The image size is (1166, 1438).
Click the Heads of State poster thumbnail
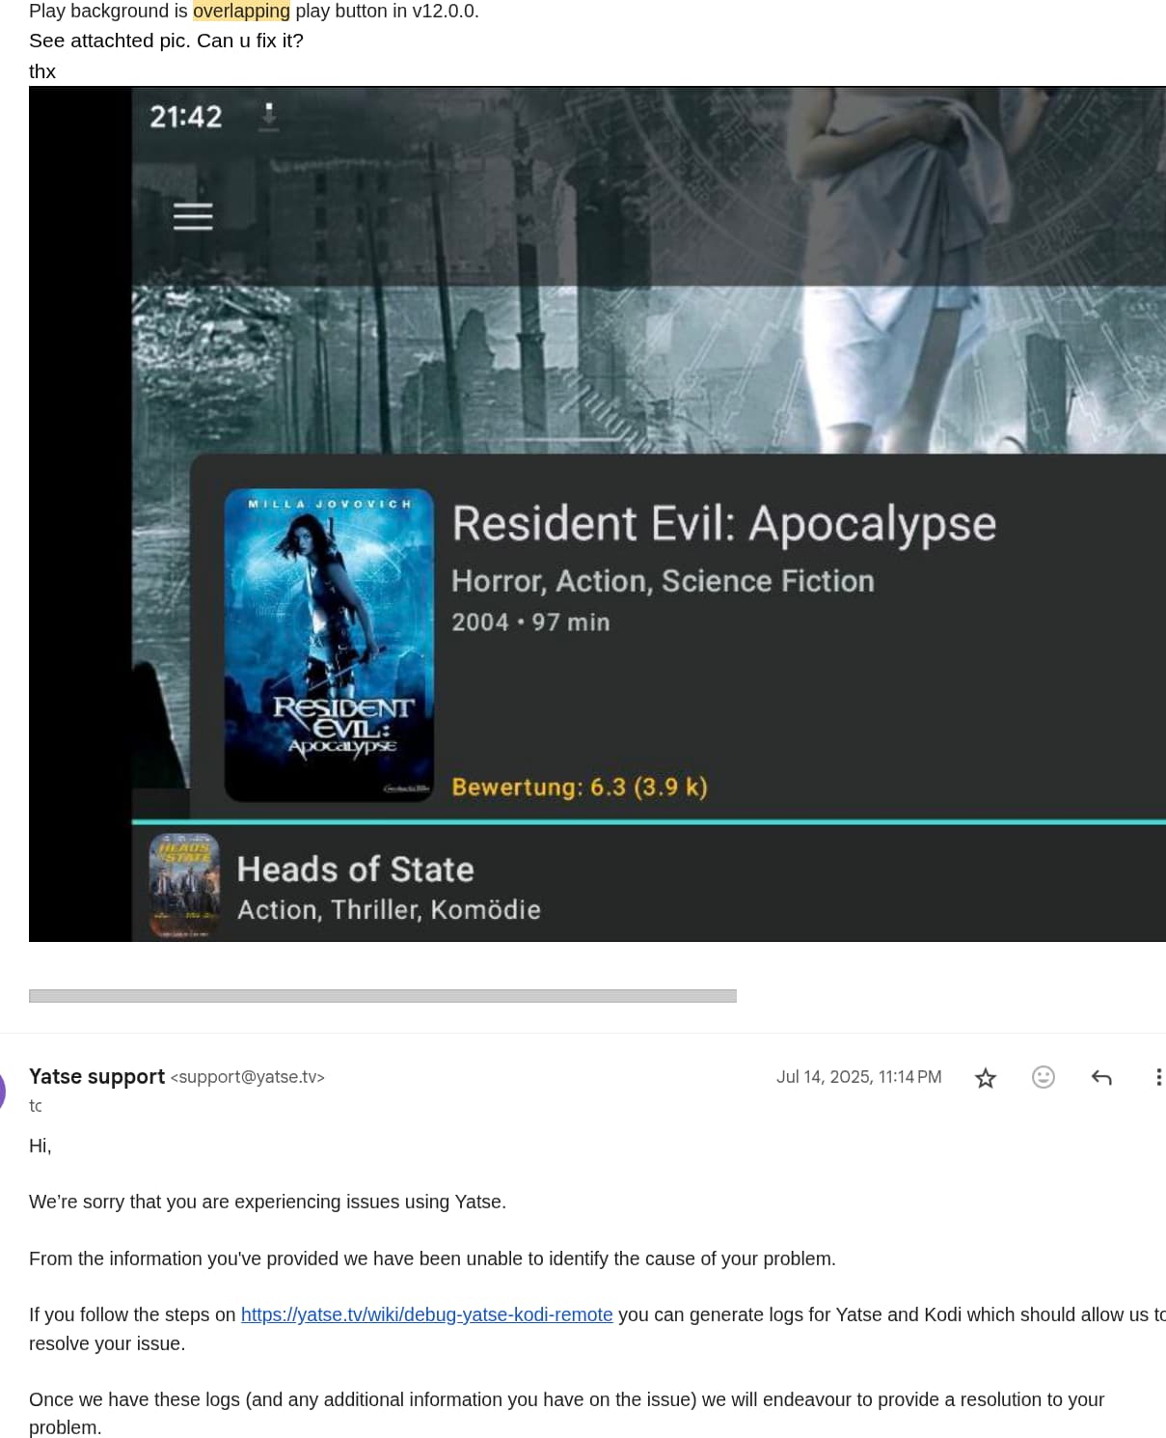coord(184,886)
